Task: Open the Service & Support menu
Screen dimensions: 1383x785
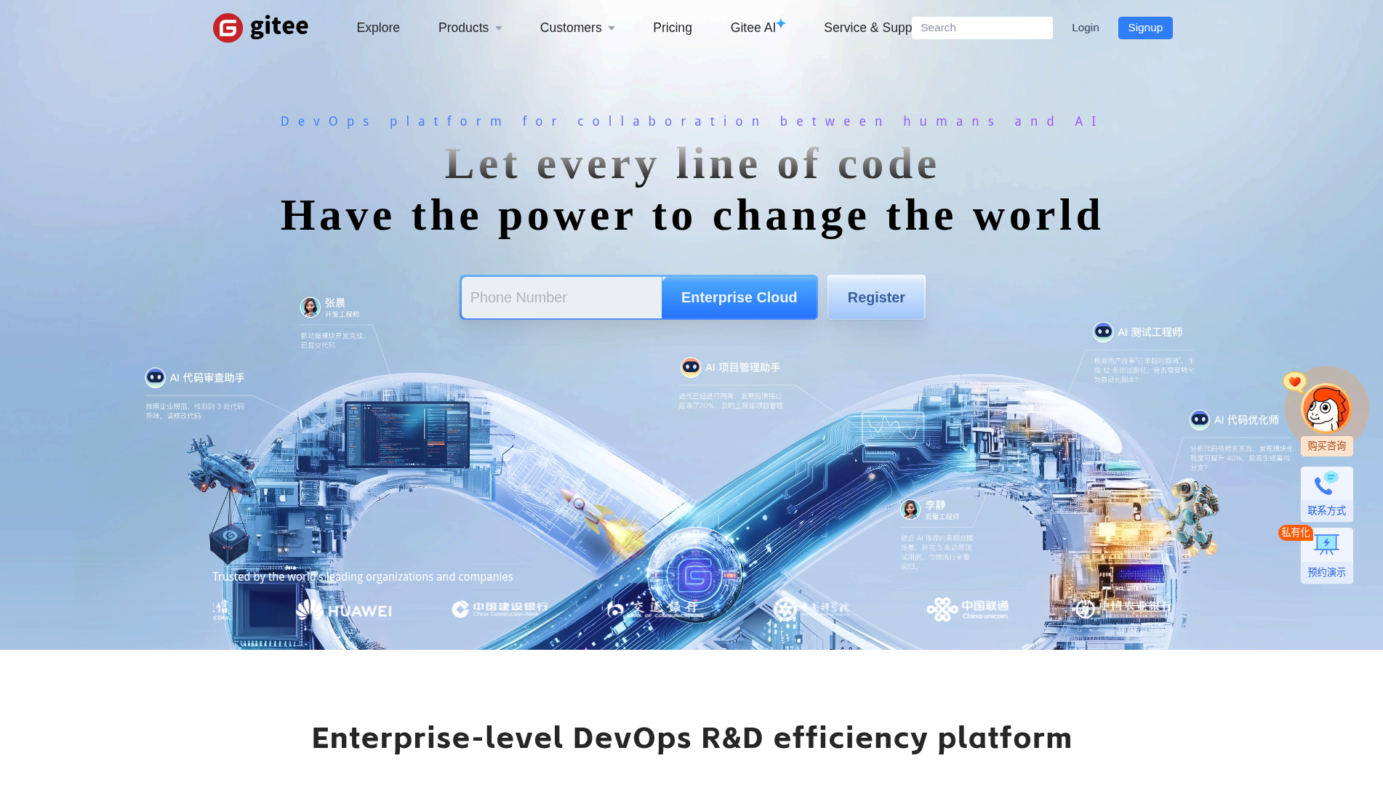Action: (867, 28)
